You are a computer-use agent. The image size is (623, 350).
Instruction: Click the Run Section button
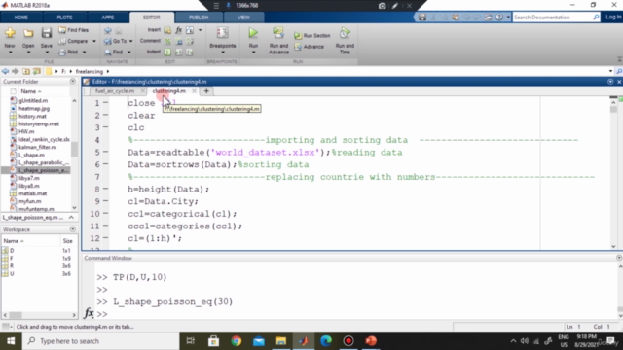click(311, 36)
